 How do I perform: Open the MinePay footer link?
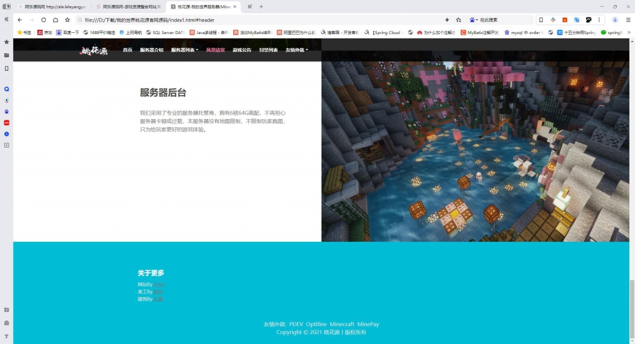pyautogui.click(x=368, y=324)
